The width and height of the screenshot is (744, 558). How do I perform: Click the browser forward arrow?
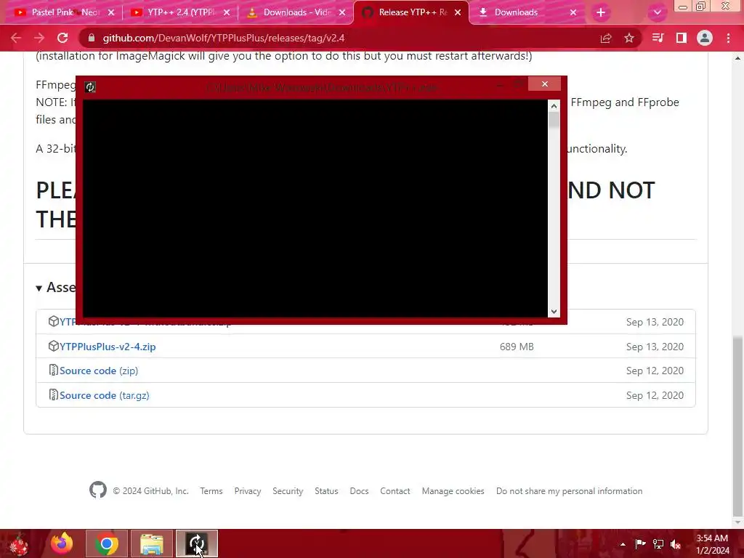39,38
